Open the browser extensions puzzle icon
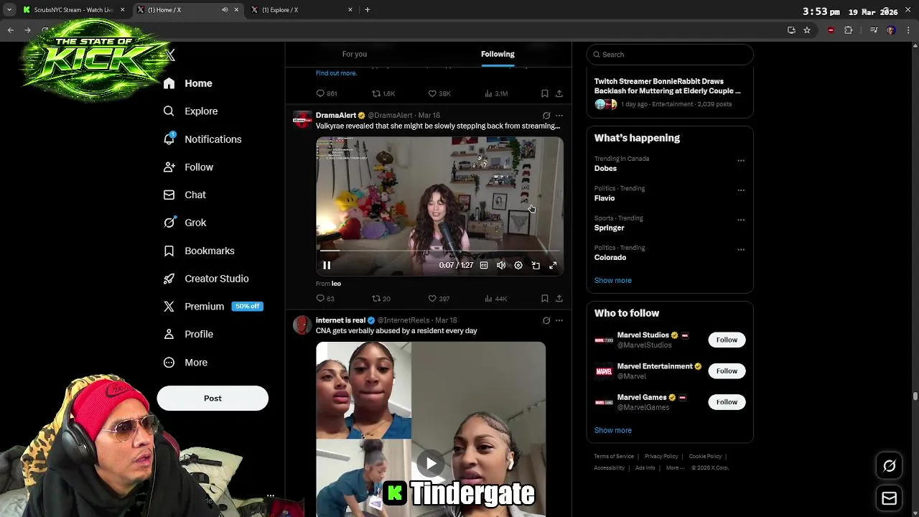 (849, 30)
